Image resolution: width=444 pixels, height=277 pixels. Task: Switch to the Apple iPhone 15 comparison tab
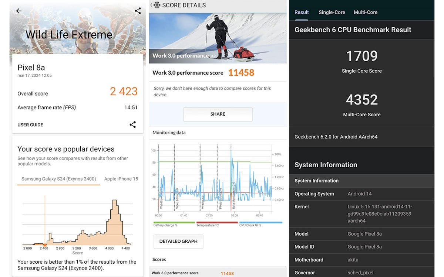pyautogui.click(x=121, y=179)
